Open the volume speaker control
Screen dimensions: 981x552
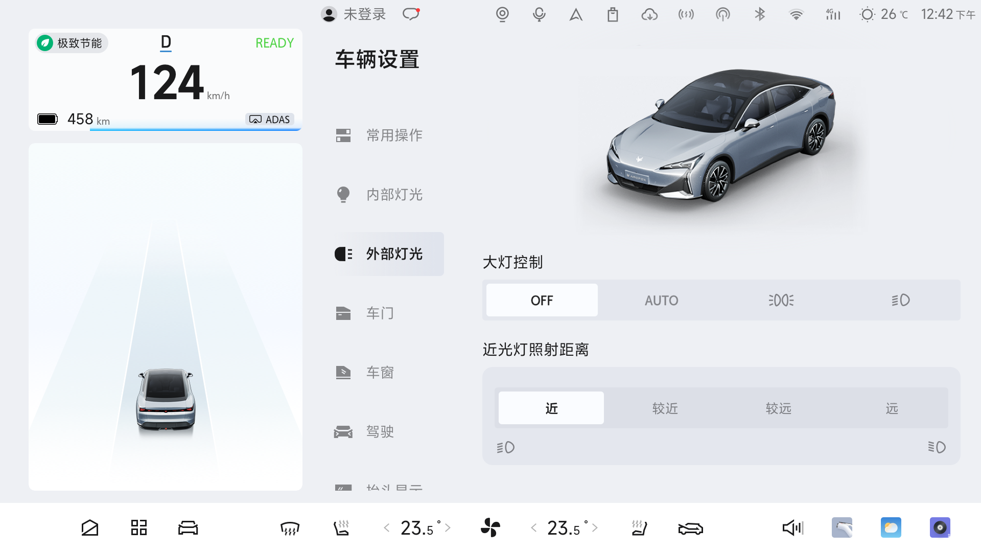tap(792, 527)
